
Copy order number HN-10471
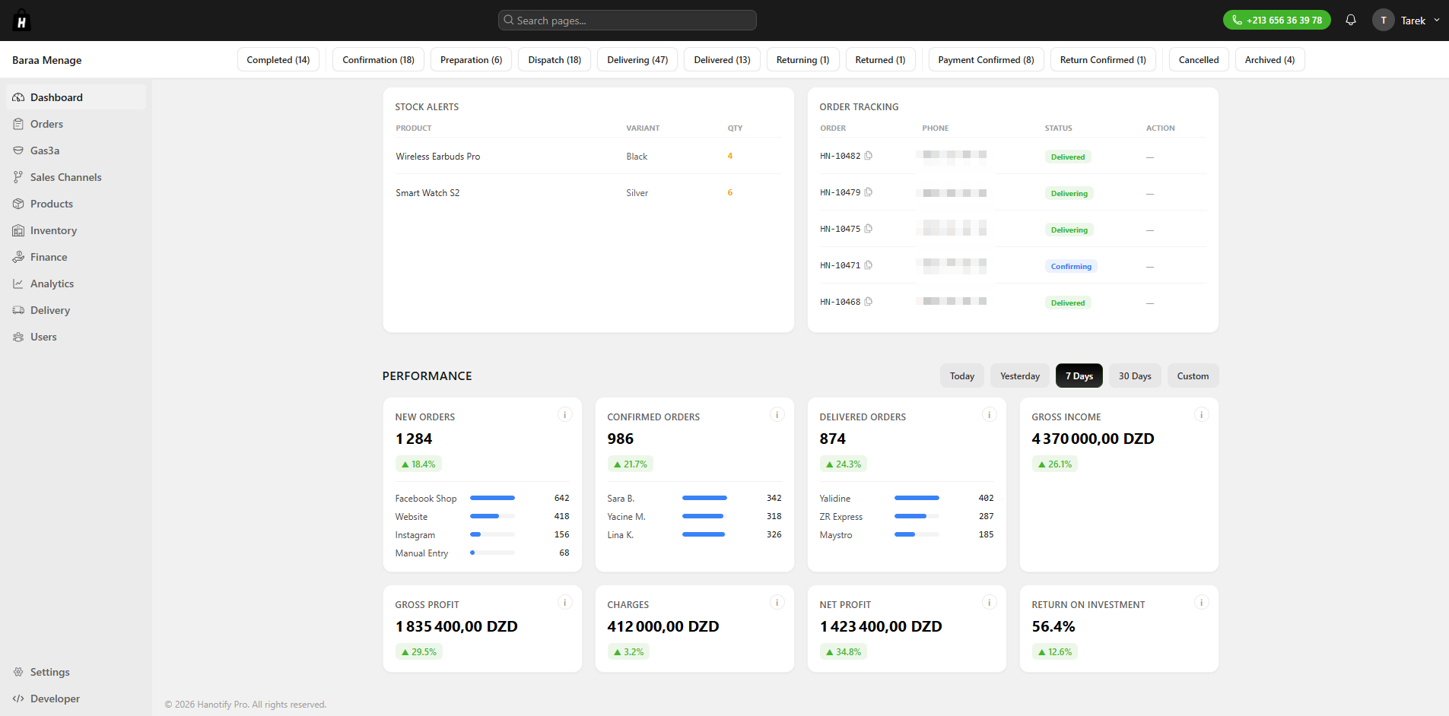pyautogui.click(x=868, y=265)
